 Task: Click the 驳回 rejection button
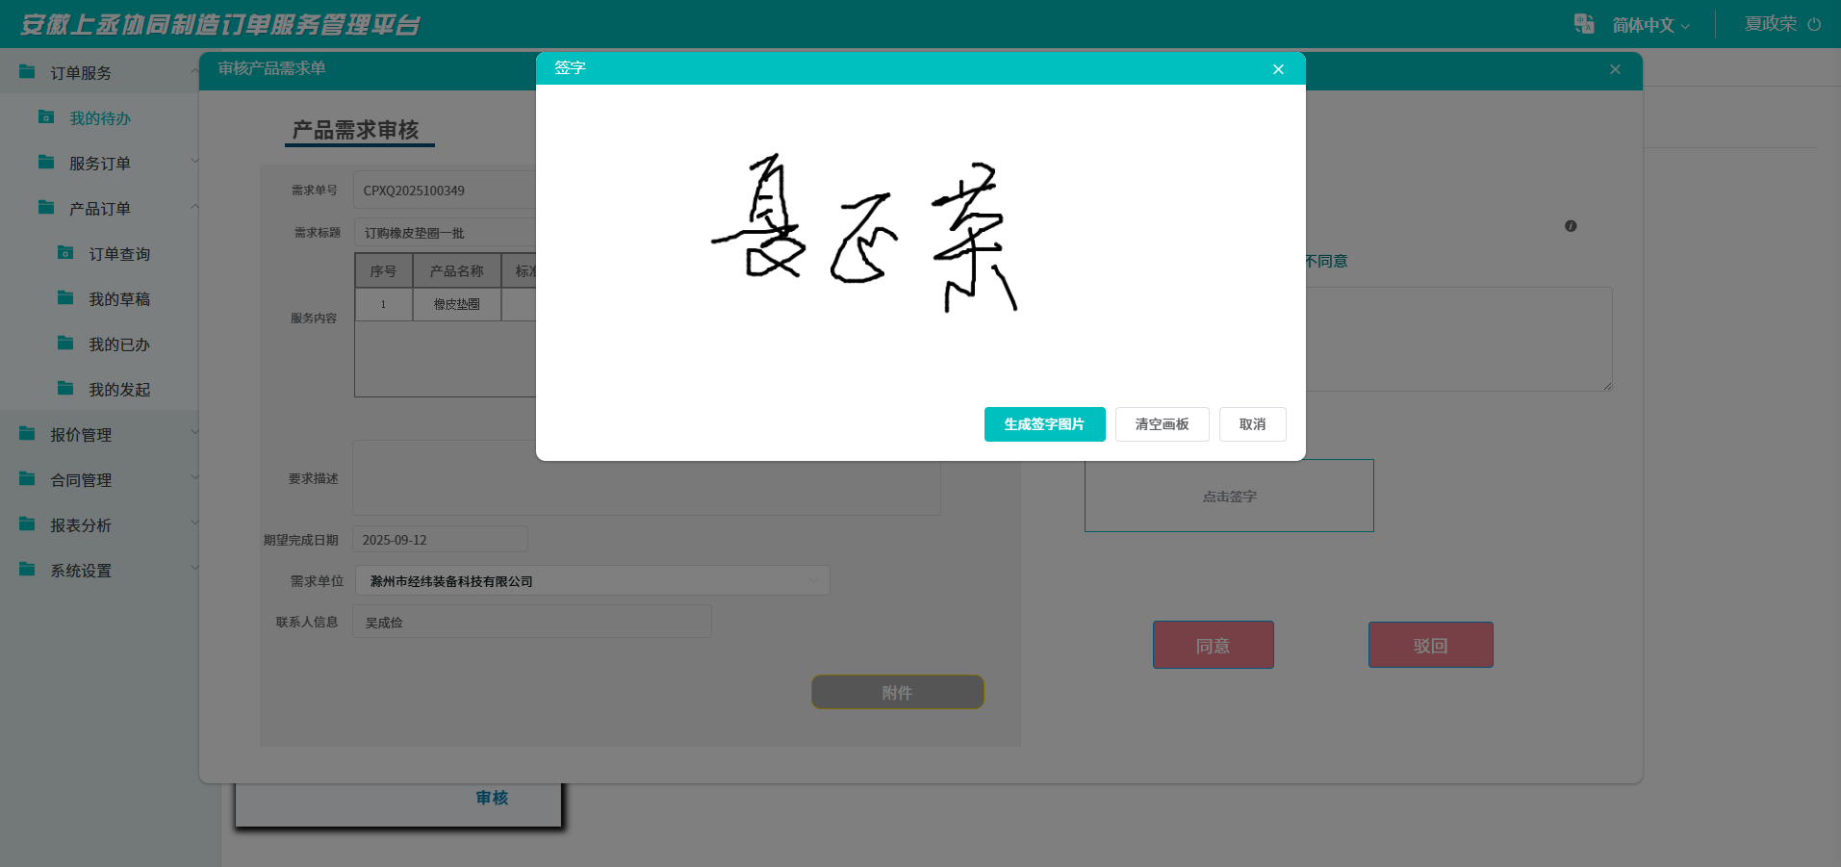(1430, 645)
